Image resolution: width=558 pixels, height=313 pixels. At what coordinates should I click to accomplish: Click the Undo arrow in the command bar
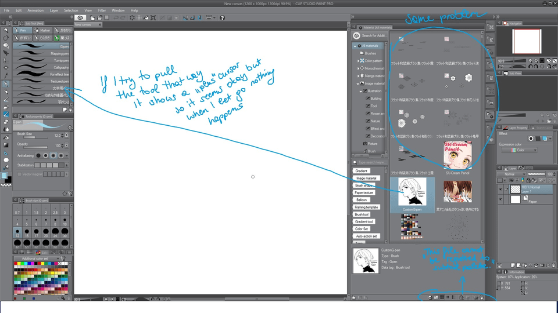click(x=116, y=18)
